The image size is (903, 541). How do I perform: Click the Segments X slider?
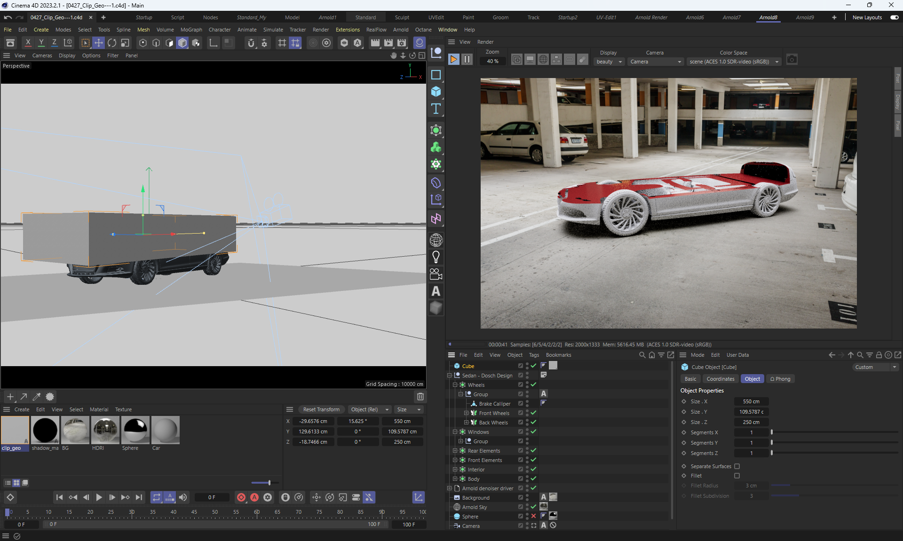pos(835,432)
